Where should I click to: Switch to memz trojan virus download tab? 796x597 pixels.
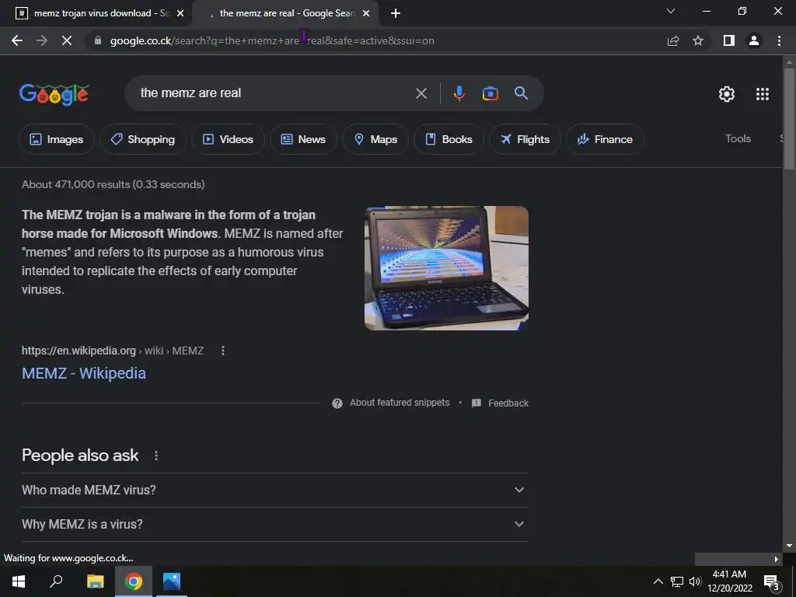(x=95, y=13)
